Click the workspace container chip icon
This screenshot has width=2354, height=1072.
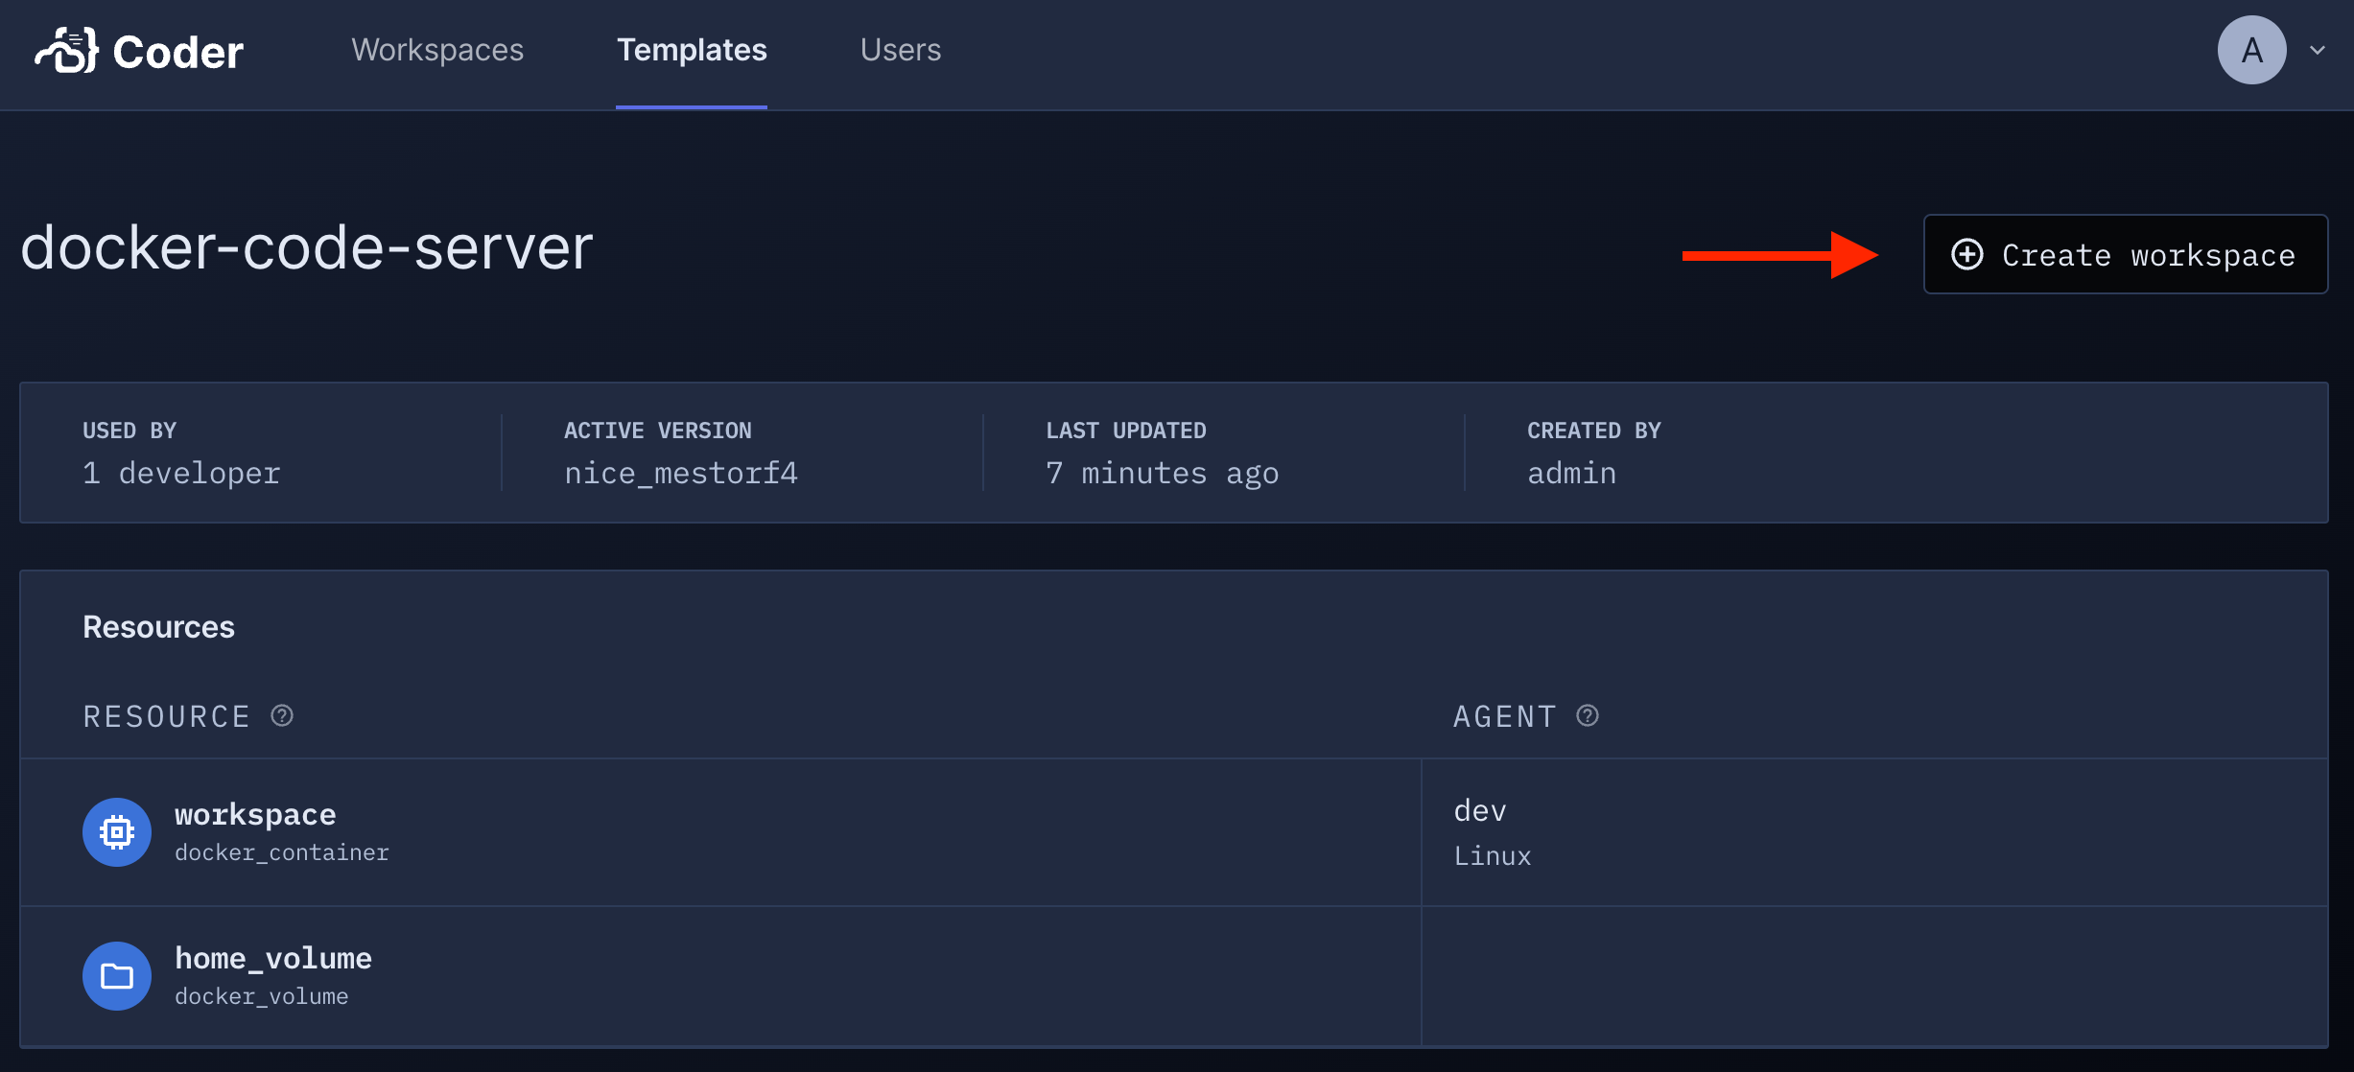[x=117, y=832]
